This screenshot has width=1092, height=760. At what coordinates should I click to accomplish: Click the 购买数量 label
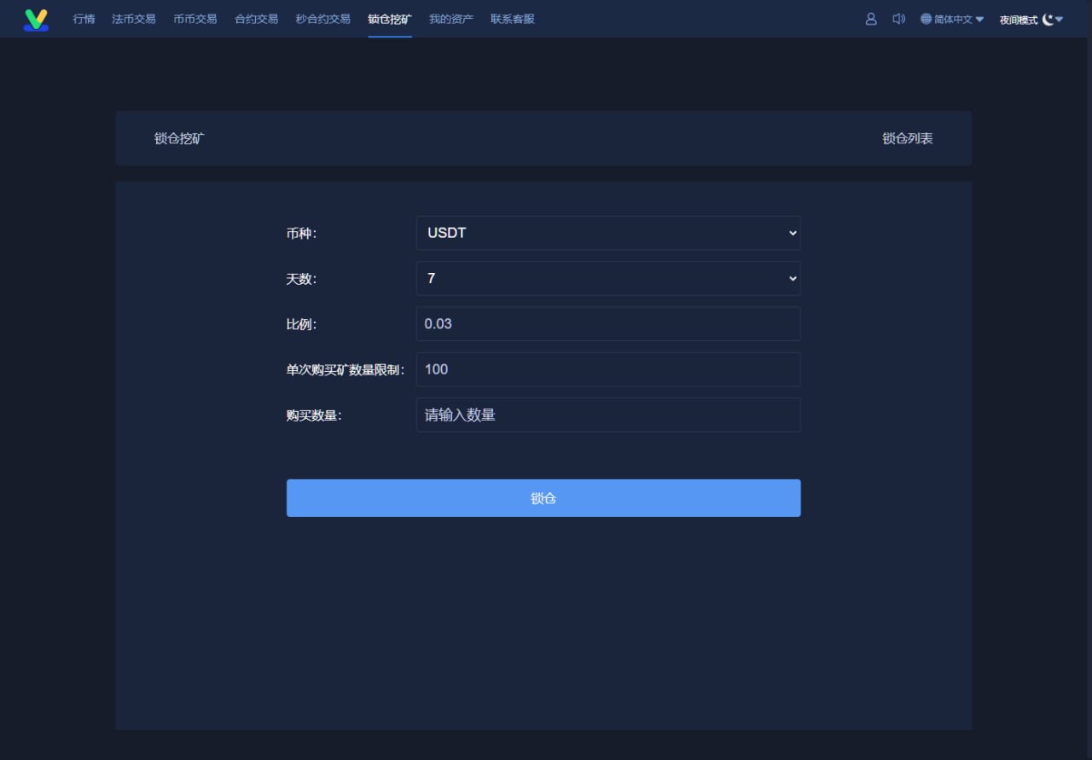[x=314, y=415]
